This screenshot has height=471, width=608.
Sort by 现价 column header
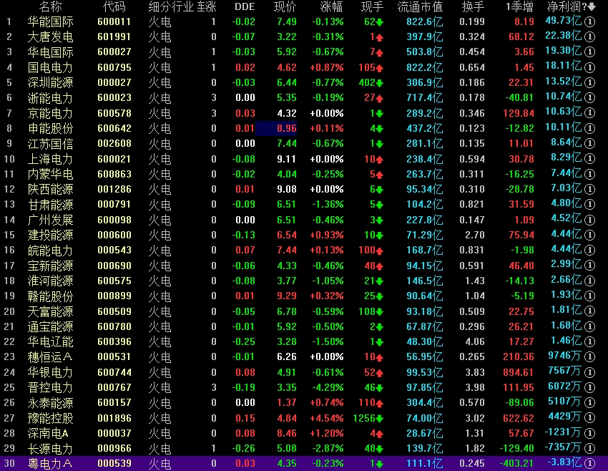285,6
